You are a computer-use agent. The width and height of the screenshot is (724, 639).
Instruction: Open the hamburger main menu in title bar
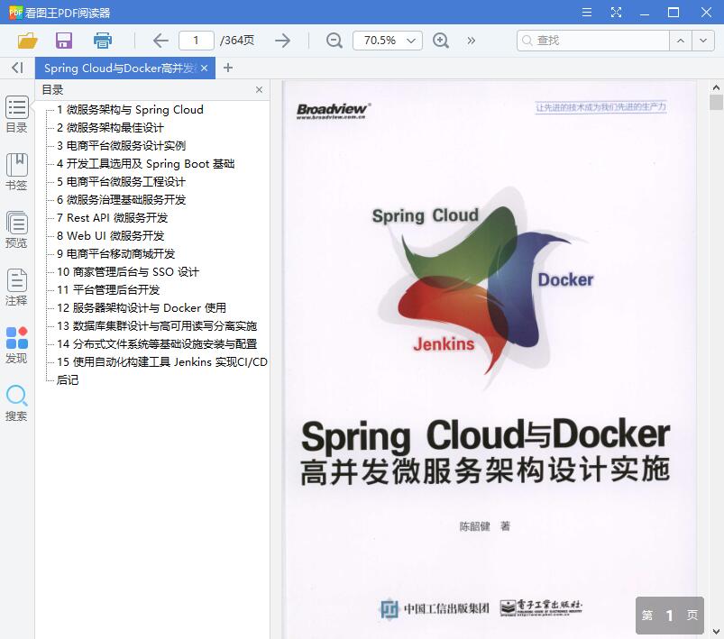coord(587,12)
